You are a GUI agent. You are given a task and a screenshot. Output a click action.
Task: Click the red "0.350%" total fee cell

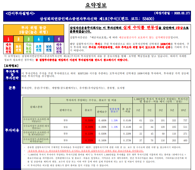coord(88,140)
